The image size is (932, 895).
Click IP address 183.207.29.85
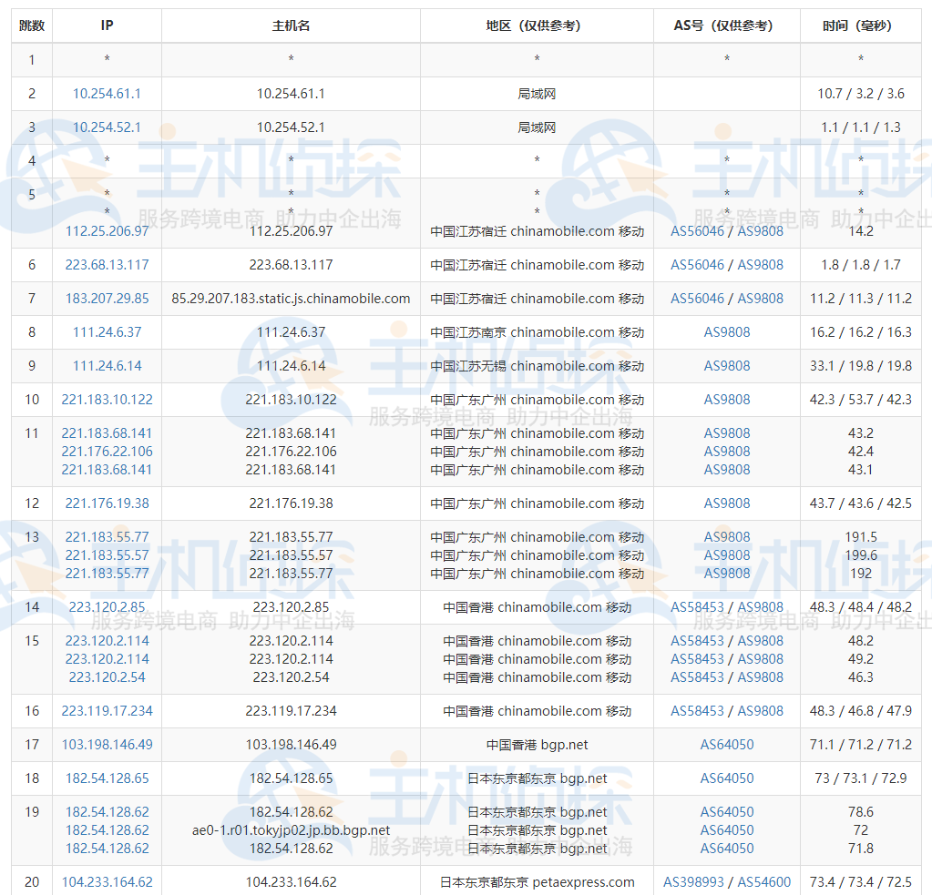click(x=107, y=299)
